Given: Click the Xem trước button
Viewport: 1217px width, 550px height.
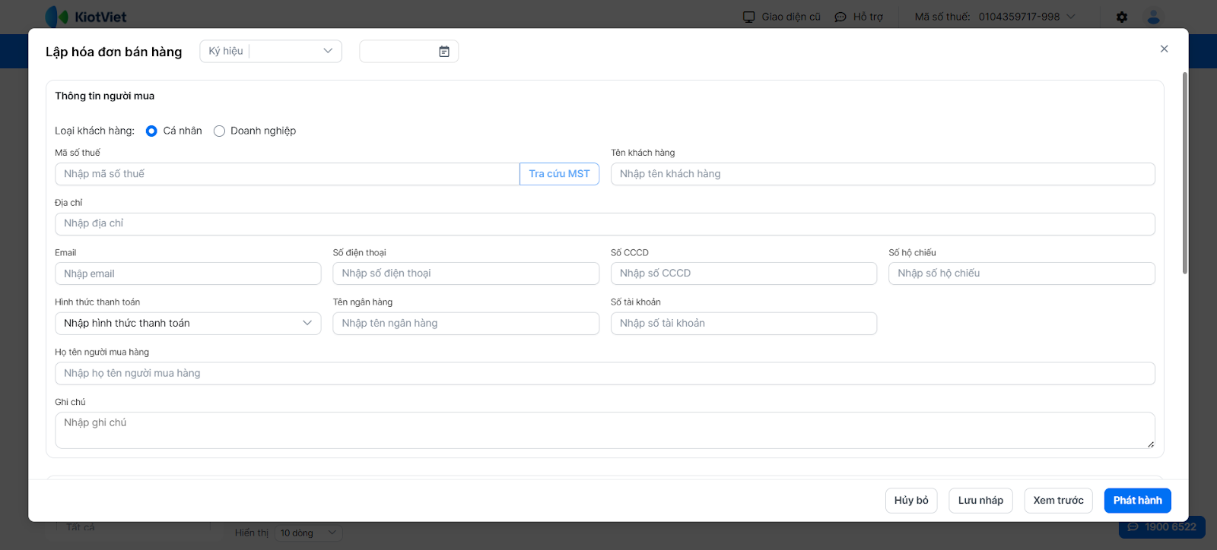Looking at the screenshot, I should coord(1058,501).
